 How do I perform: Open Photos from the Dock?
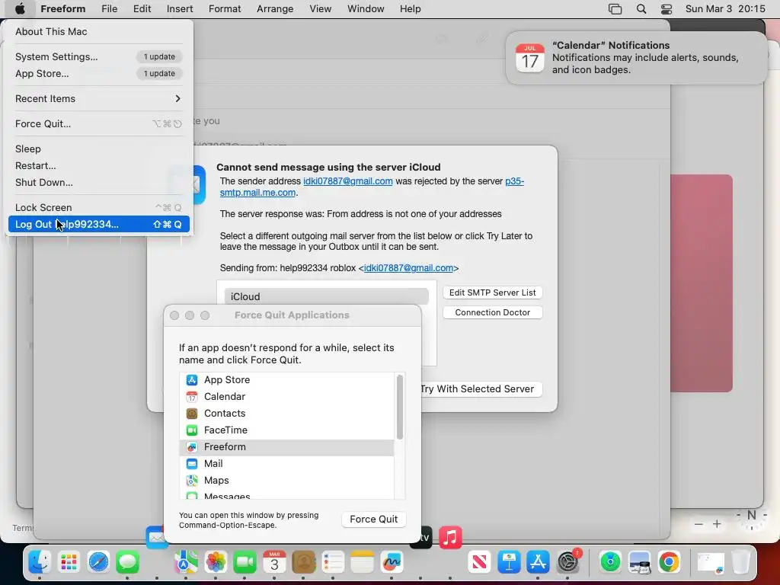[x=216, y=562]
